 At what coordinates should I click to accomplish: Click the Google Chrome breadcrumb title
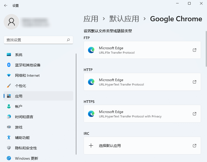tap(176, 19)
